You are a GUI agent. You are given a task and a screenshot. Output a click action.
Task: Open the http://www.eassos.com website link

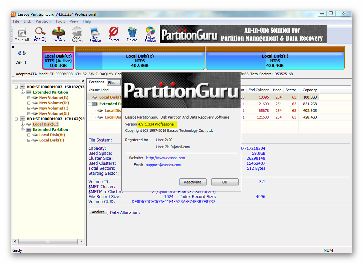(x=165, y=158)
